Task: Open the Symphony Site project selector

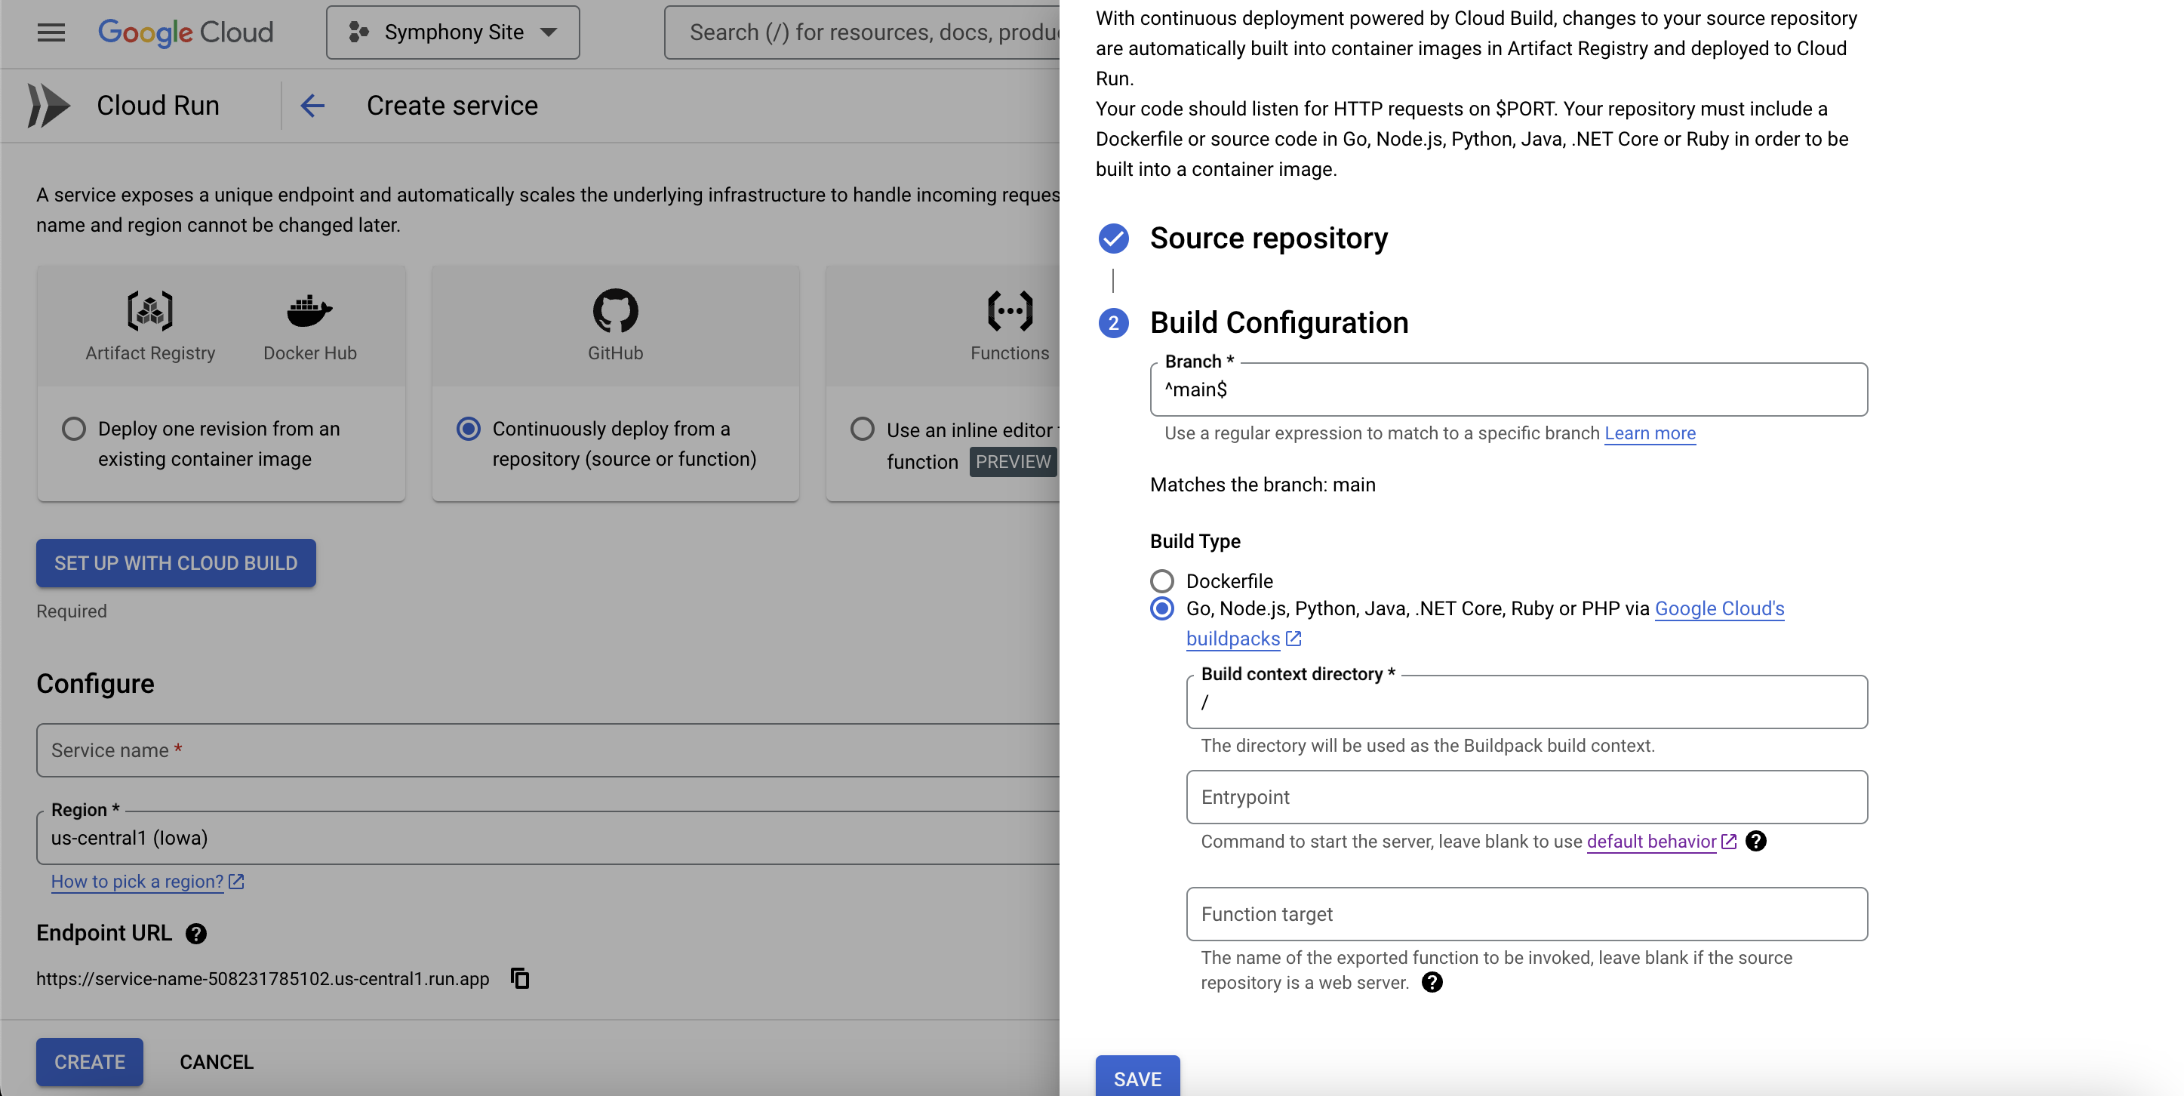Action: click(453, 32)
